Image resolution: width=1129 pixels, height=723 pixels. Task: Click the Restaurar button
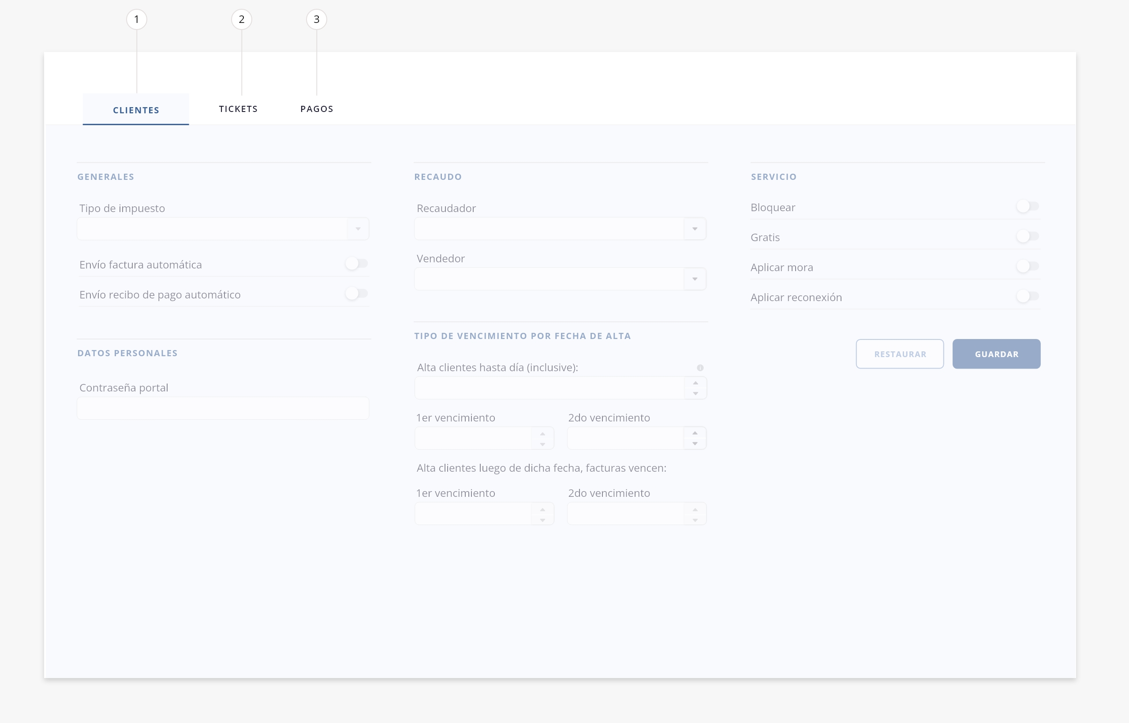[x=899, y=354]
